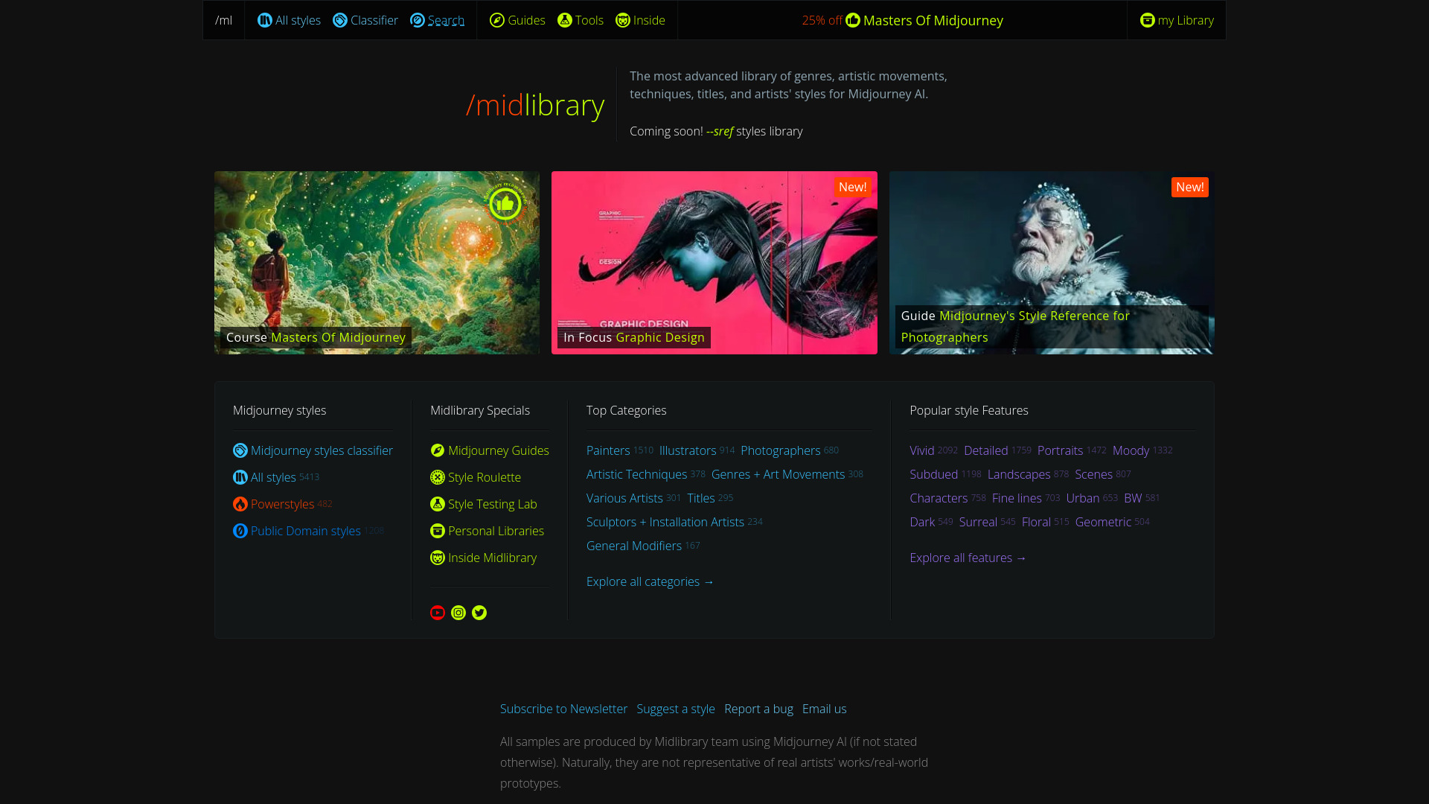Open the Midjourney Guides icon
This screenshot has height=804, width=1429.
[x=438, y=450]
